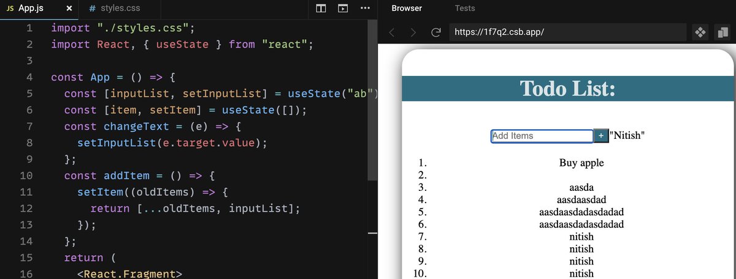The image size is (736, 279).
Task: Go forward in the preview browser
Action: 413,32
